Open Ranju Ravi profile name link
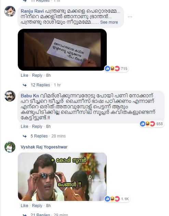Screen dimensions: 169x216 coord(32,11)
